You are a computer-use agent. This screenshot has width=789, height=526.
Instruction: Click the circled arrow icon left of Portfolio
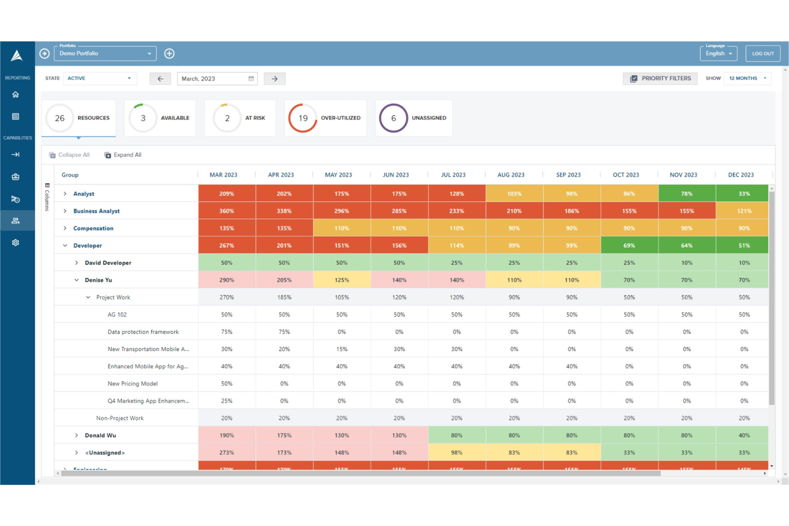(x=44, y=53)
